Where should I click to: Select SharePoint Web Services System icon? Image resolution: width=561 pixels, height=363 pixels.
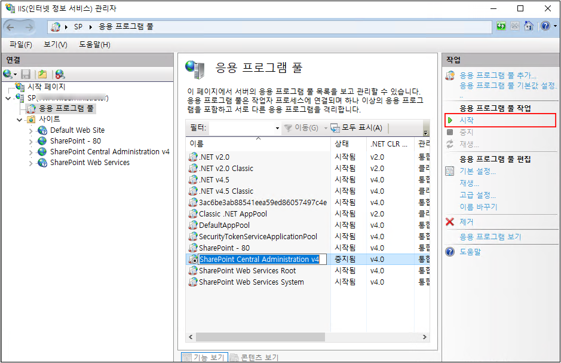[x=193, y=282]
